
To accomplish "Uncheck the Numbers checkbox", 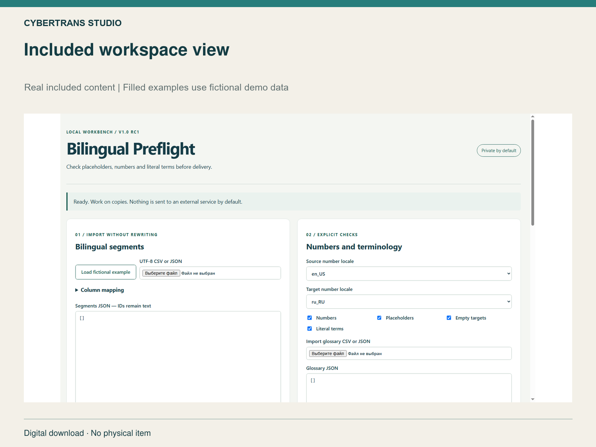I will 310,318.
